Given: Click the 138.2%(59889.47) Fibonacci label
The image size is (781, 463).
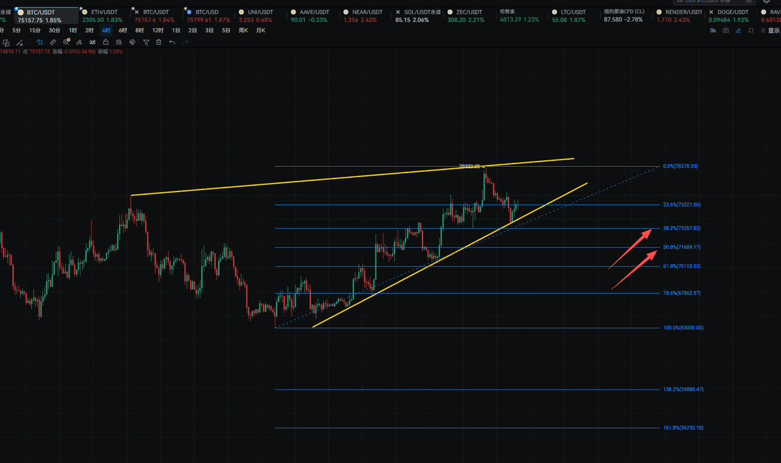Looking at the screenshot, I should [x=683, y=389].
